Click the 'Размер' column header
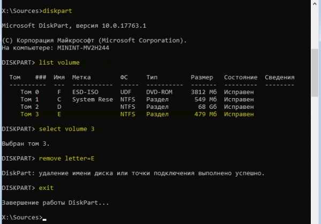Viewport: 321px width, 224px height. [x=202, y=77]
